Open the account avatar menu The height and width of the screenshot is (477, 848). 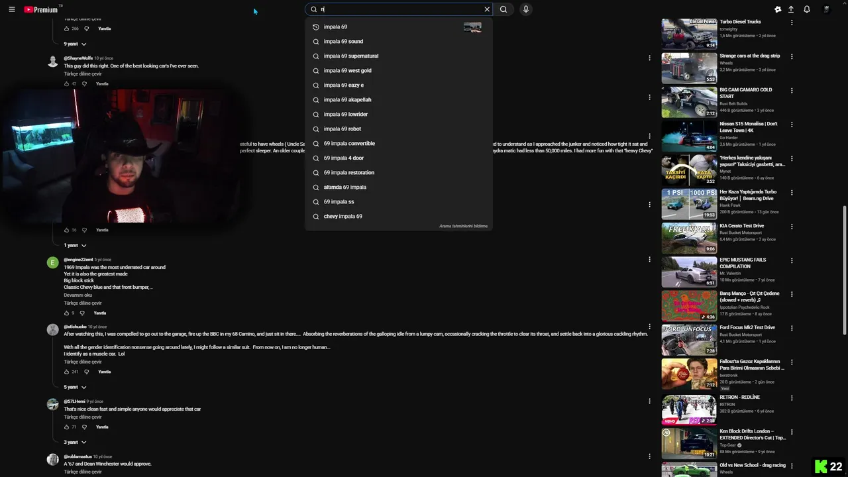click(826, 9)
